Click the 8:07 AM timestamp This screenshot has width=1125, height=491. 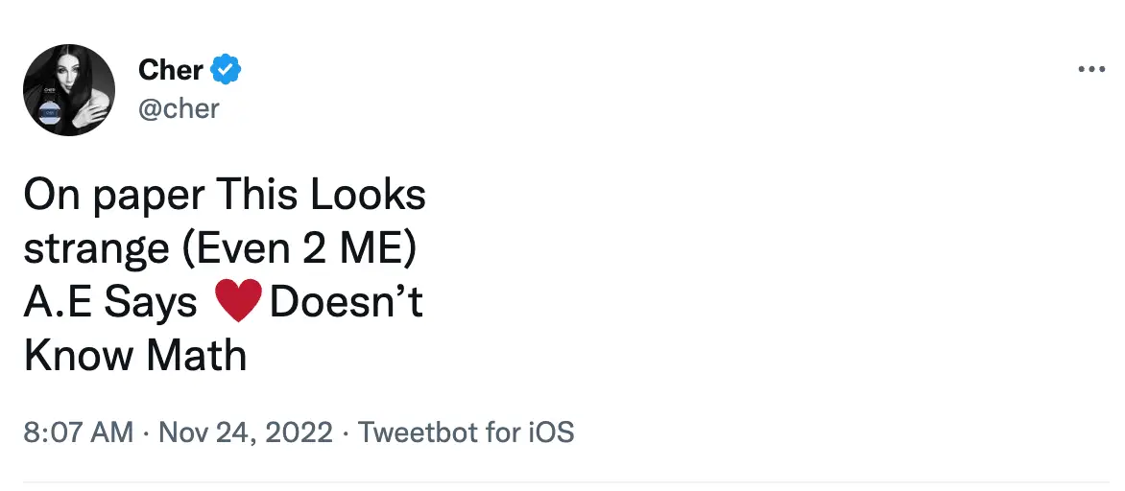click(x=79, y=432)
